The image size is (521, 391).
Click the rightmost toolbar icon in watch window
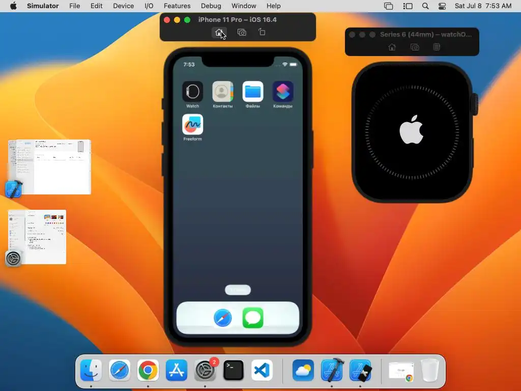point(437,47)
